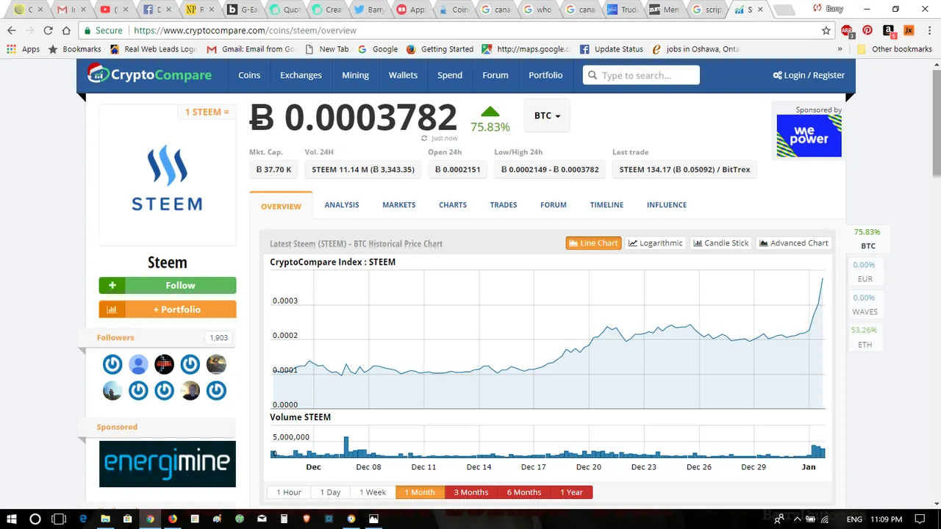Set chart range to 1 Day
Screen dimensions: 941x529
coord(329,492)
